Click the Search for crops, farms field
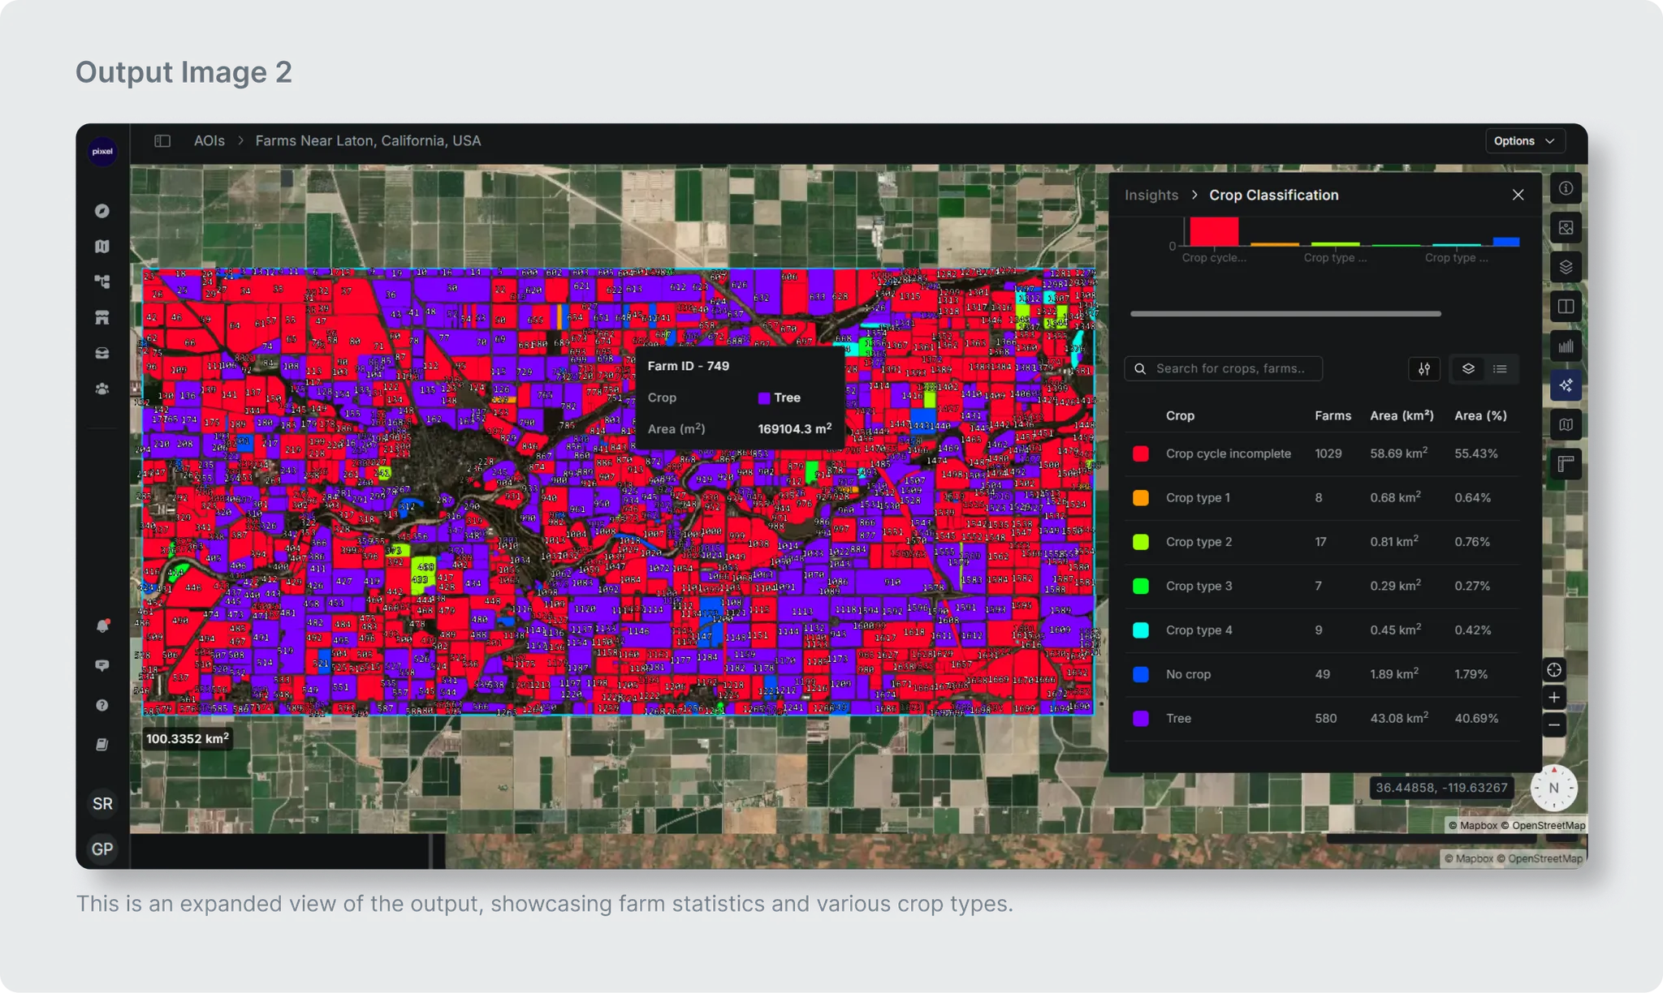 coord(1229,369)
